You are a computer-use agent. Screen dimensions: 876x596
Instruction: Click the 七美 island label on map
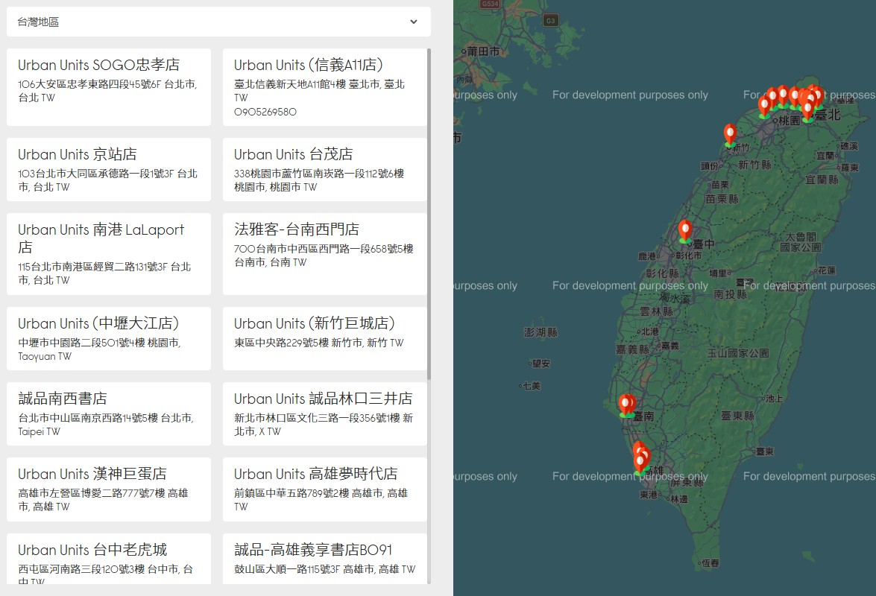pyautogui.click(x=532, y=386)
